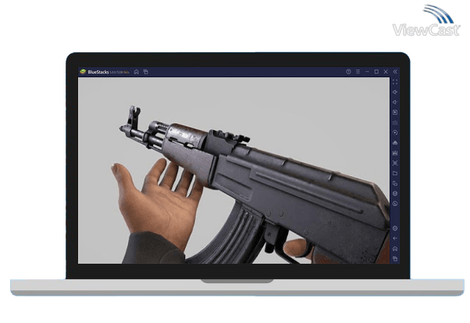Screen dimensions: 470x323
Task: Open the media folder icon in sidebar
Action: (395, 173)
